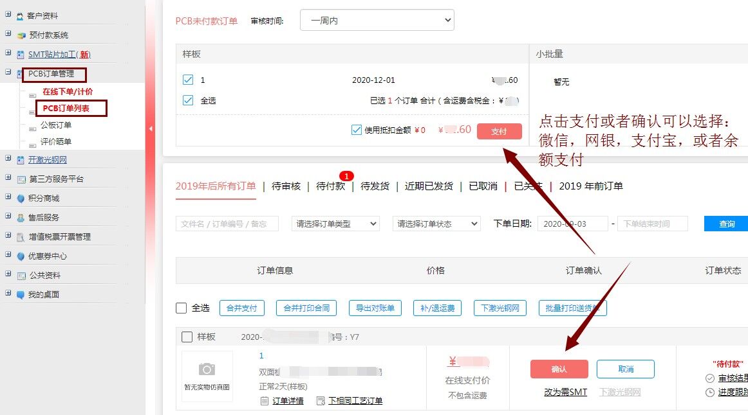Switch to the 待付款 tab

pyautogui.click(x=330, y=186)
